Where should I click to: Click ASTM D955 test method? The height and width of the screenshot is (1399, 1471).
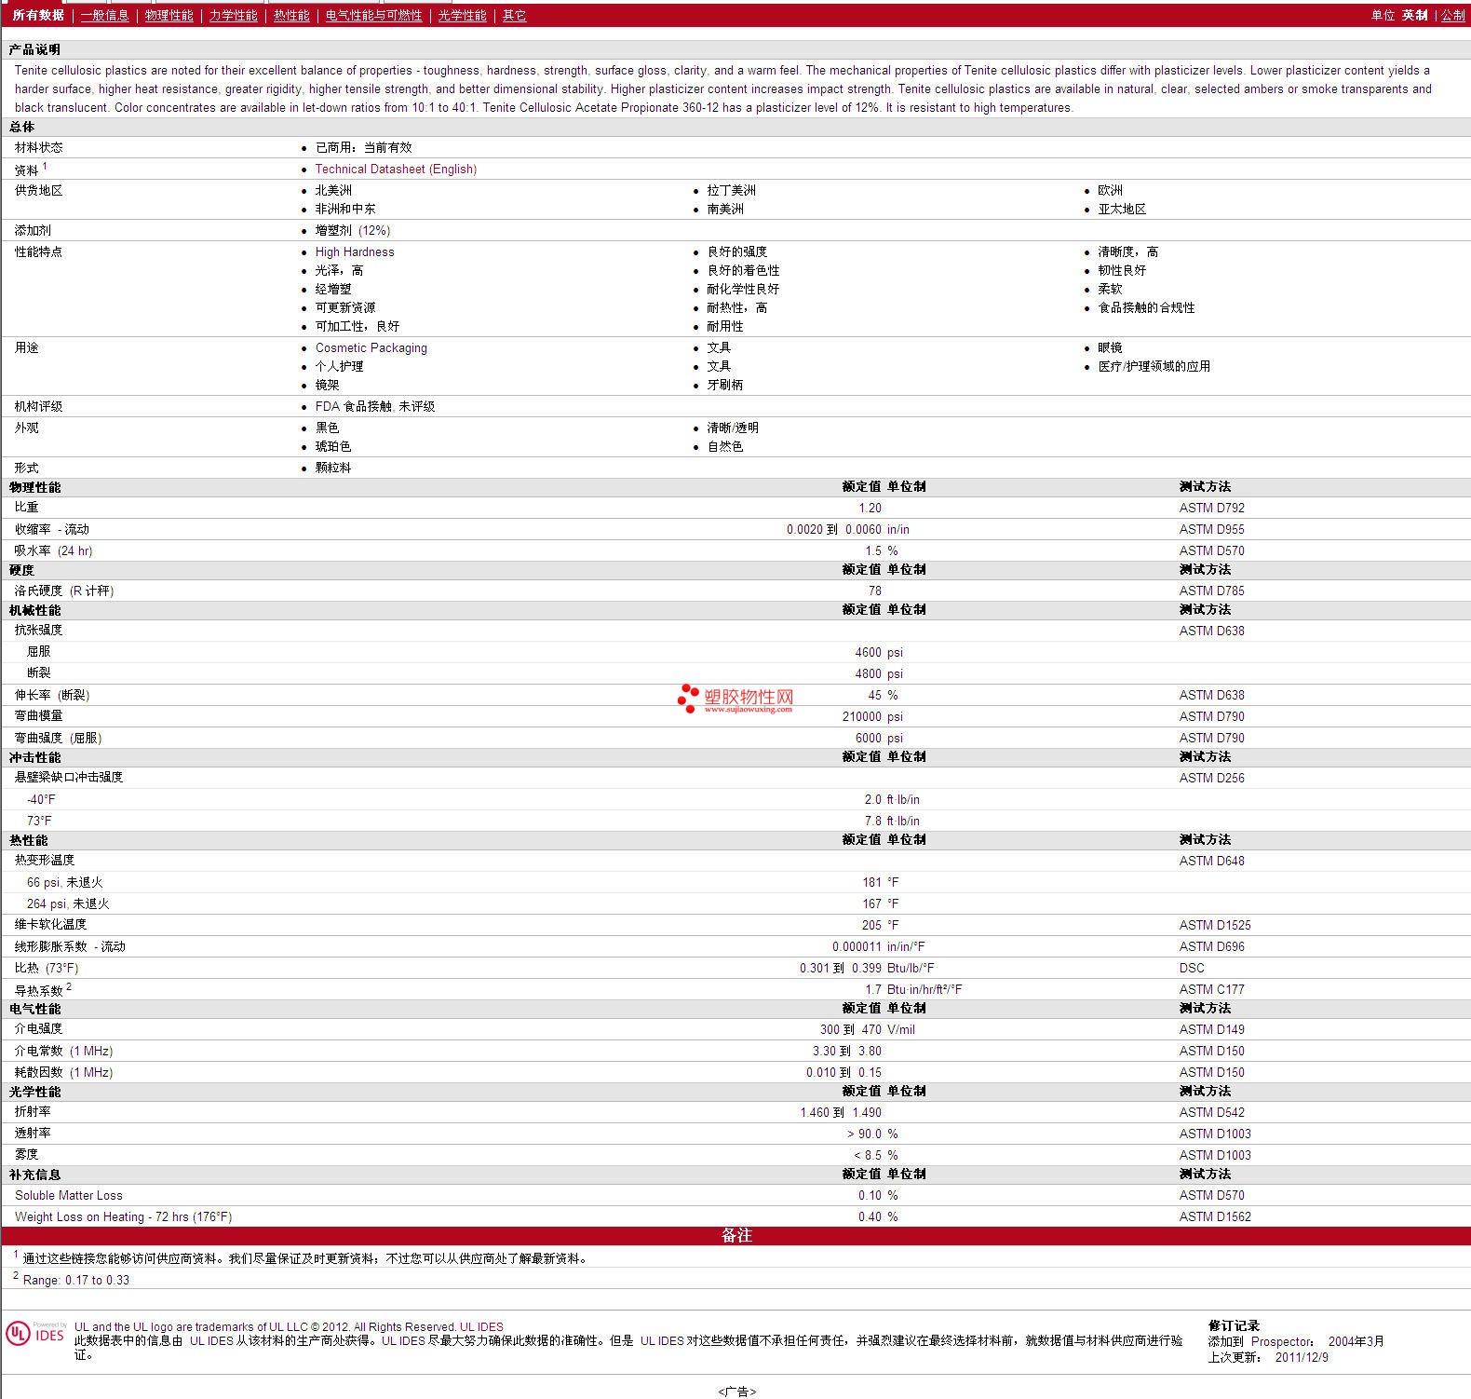coord(1211,529)
